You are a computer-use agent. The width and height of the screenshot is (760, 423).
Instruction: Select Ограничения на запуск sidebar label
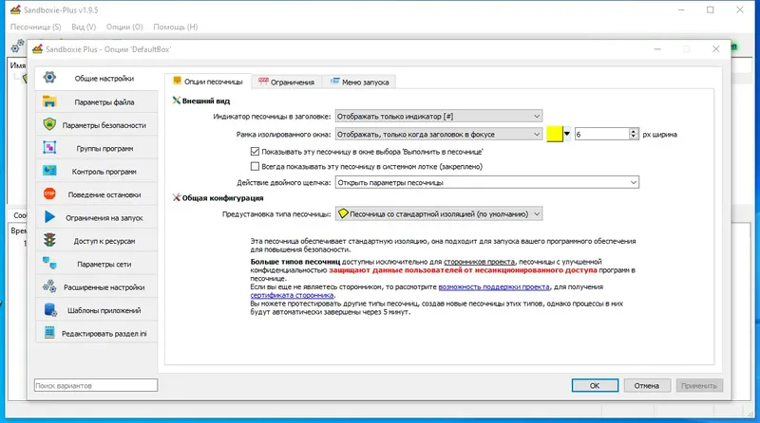(104, 218)
